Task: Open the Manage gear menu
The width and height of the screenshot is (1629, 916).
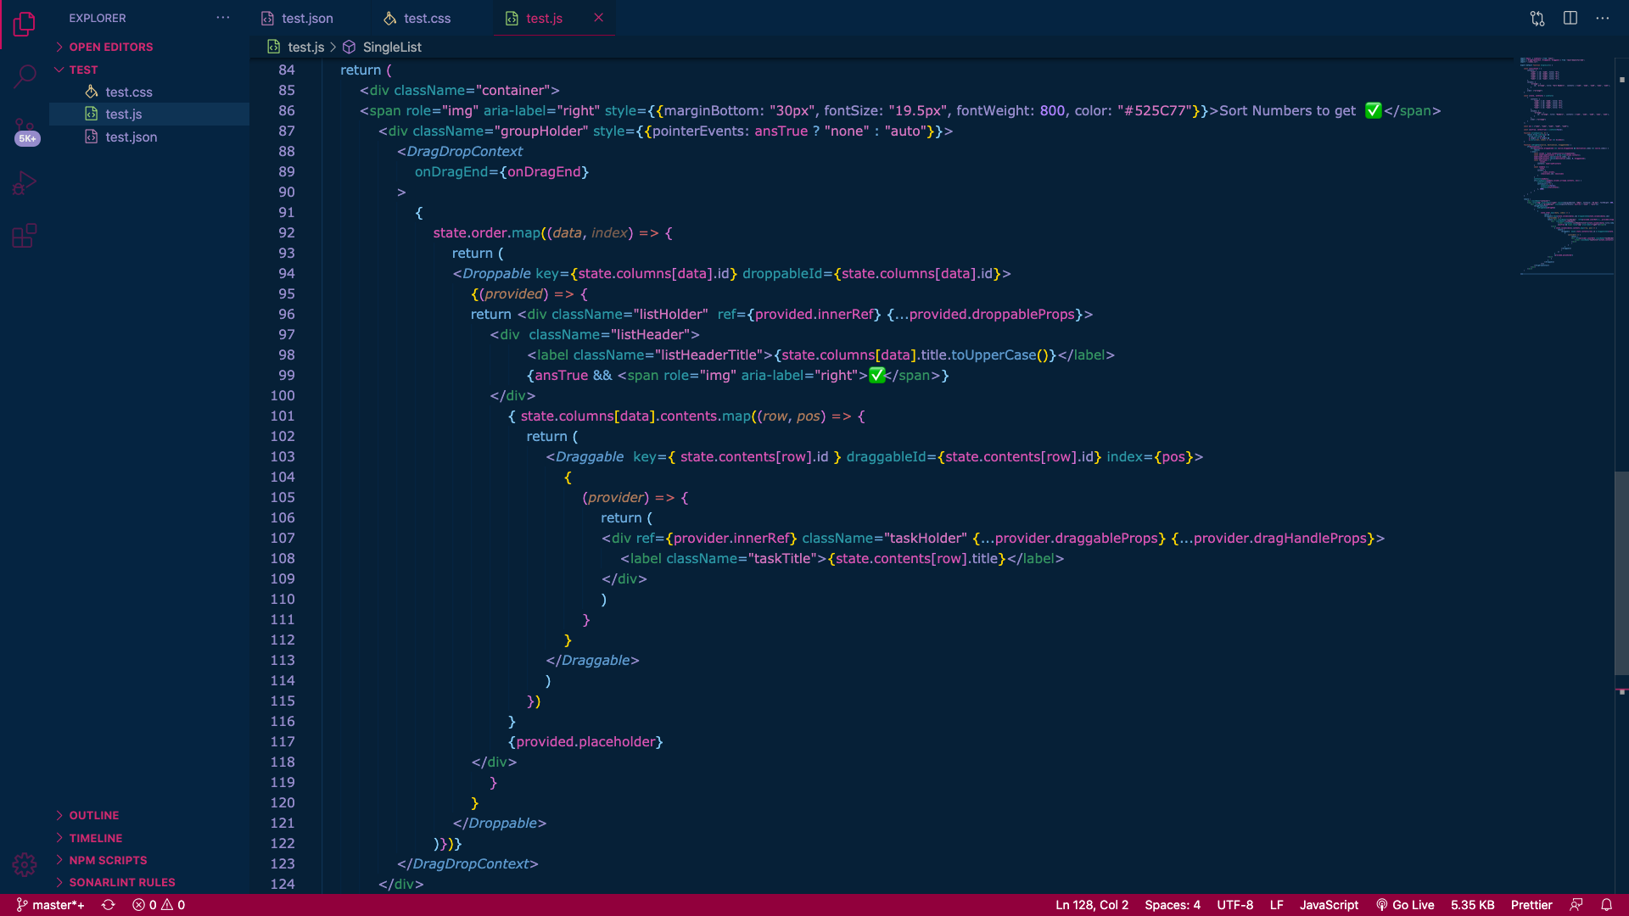Action: pyautogui.click(x=25, y=864)
